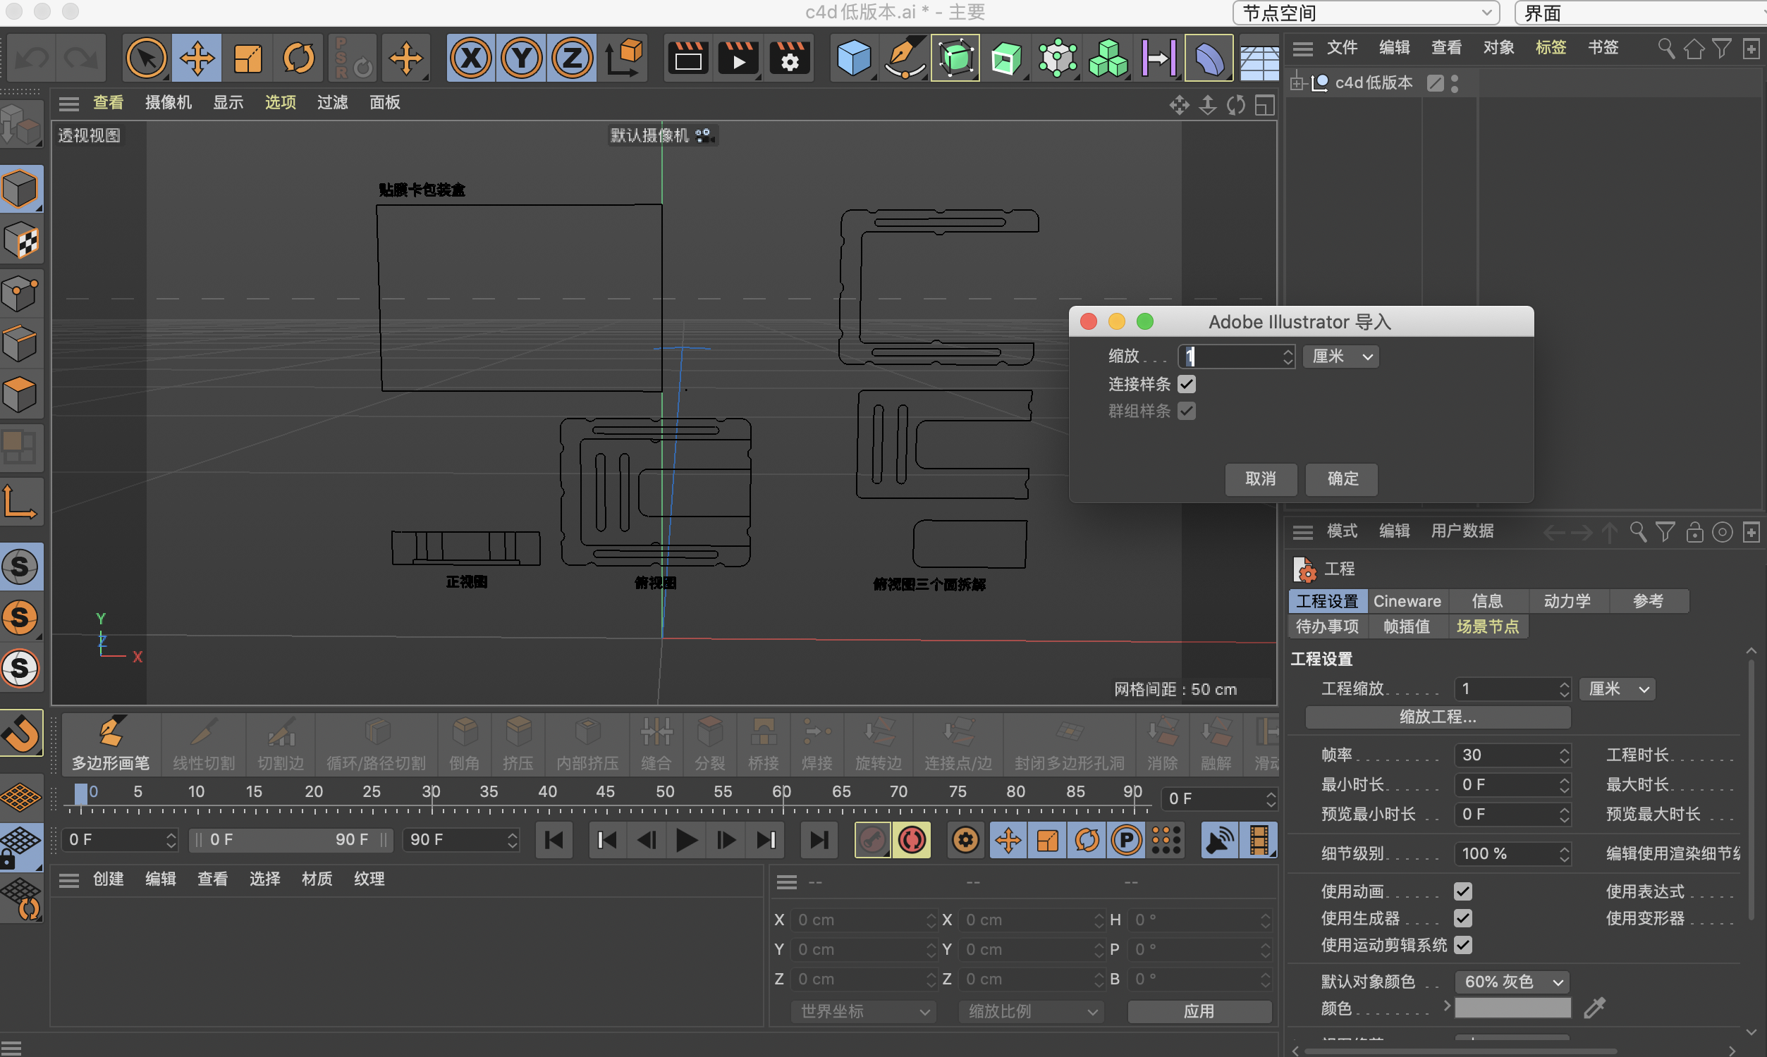
Task: Open Render Settings clapperboard gear icon
Action: click(790, 58)
